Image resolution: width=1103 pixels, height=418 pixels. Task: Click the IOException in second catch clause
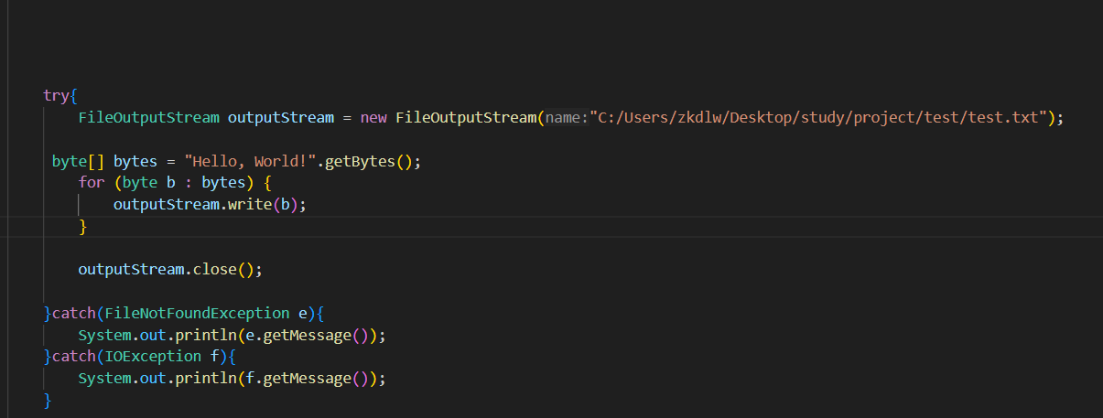coord(153,356)
